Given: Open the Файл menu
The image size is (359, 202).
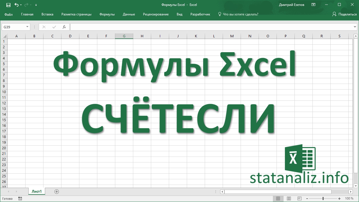Looking at the screenshot, I should (8, 14).
